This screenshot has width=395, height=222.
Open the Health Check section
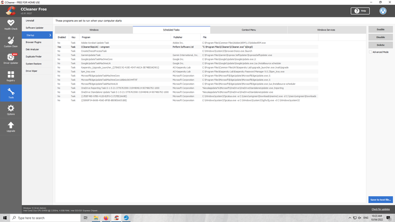click(11, 24)
